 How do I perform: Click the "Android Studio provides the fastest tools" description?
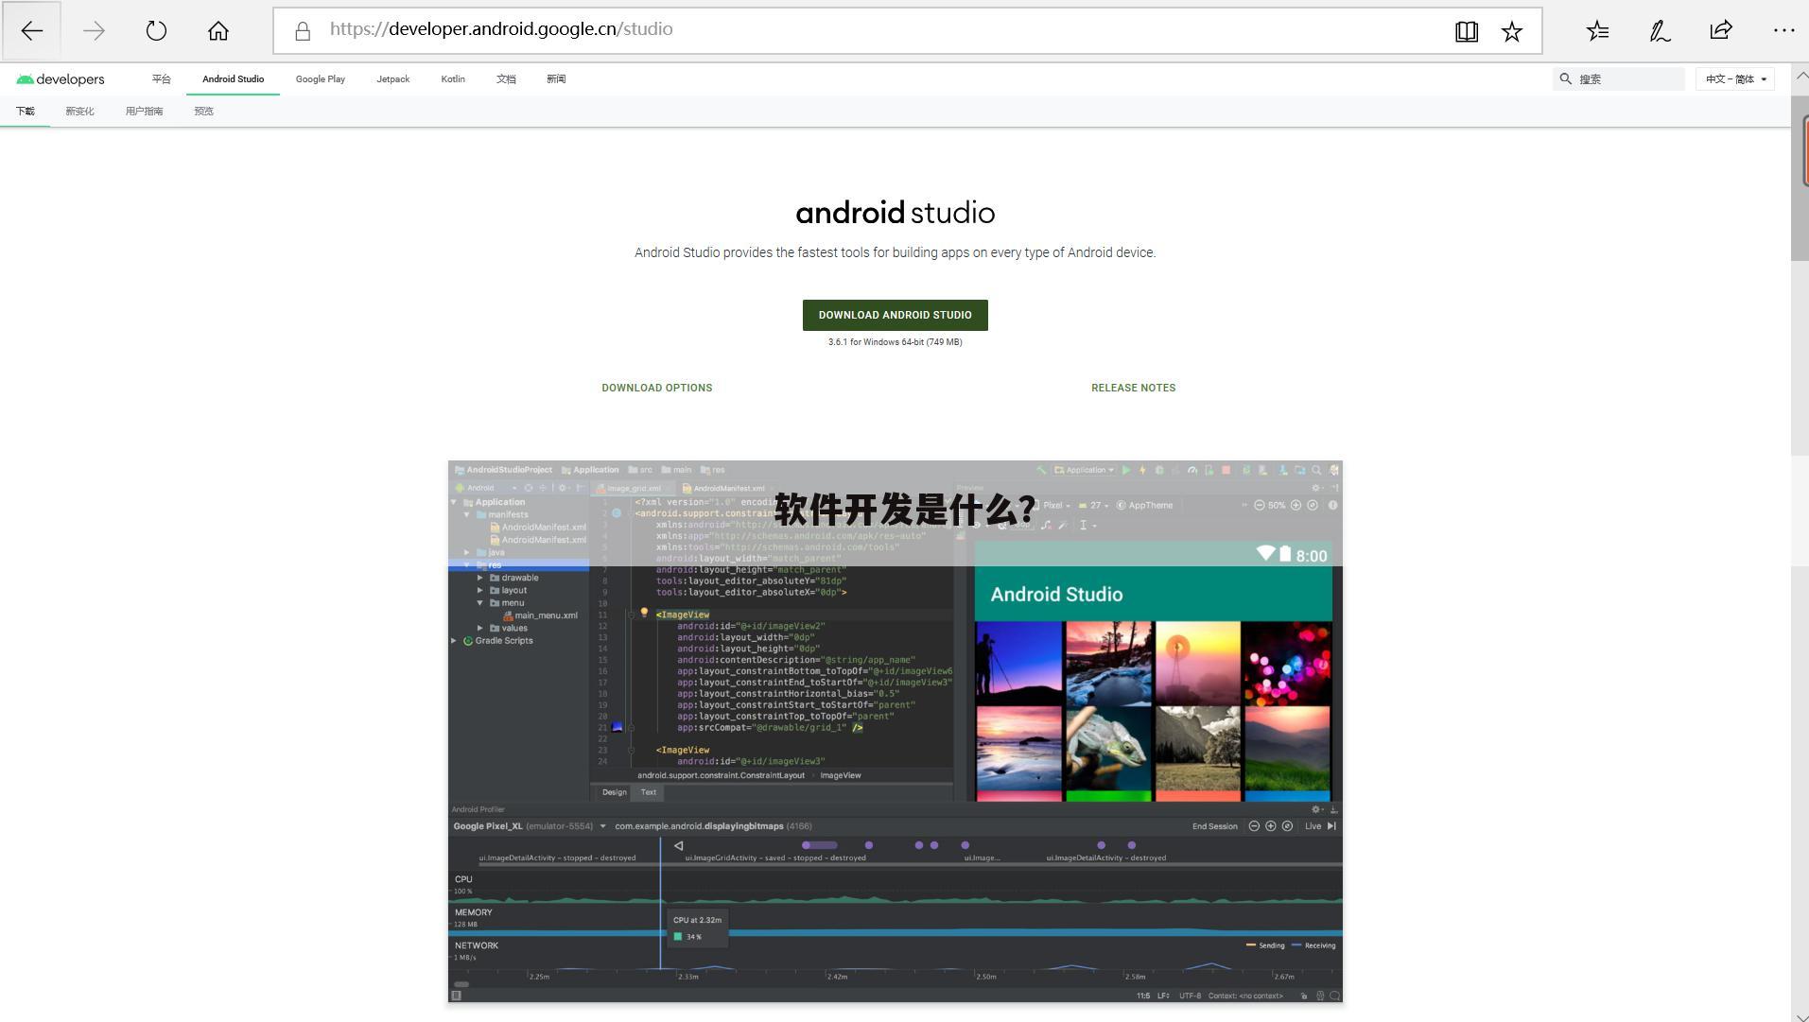(x=896, y=253)
